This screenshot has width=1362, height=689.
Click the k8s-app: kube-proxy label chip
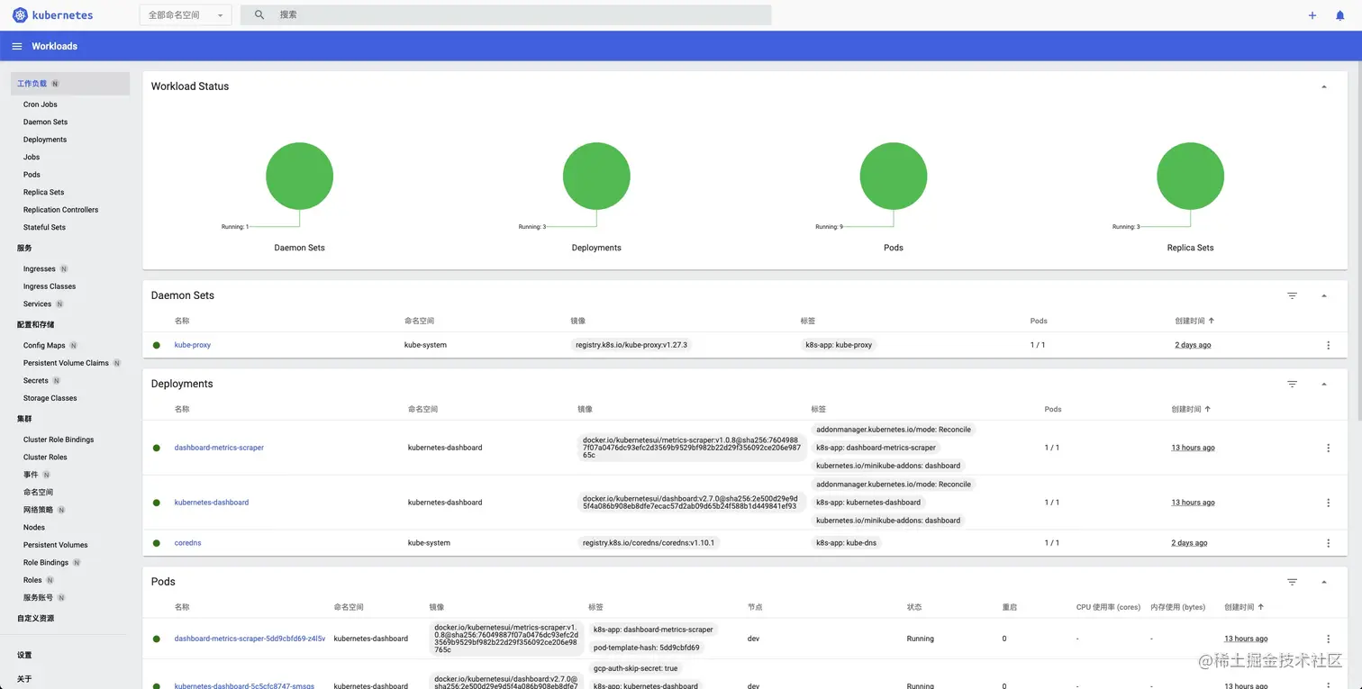tap(839, 345)
